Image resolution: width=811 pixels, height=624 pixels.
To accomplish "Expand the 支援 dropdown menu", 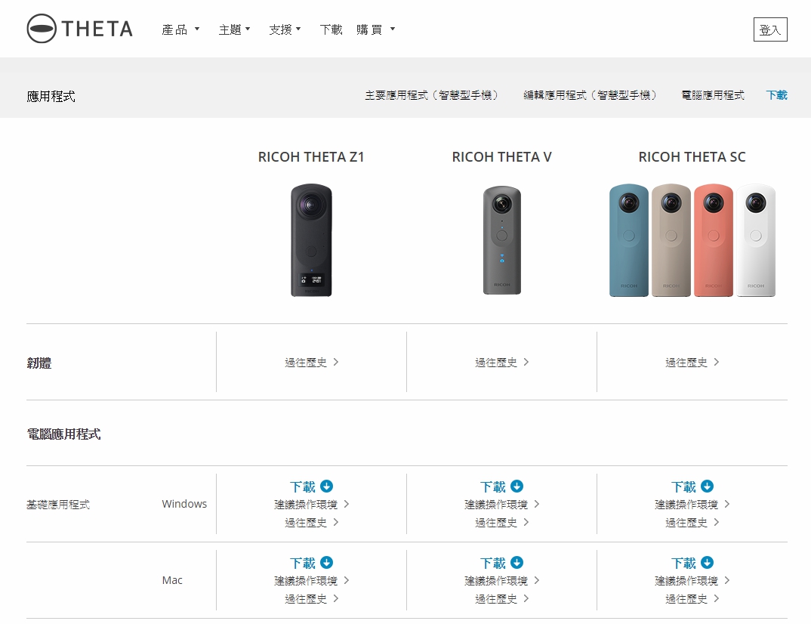I will 285,29.
